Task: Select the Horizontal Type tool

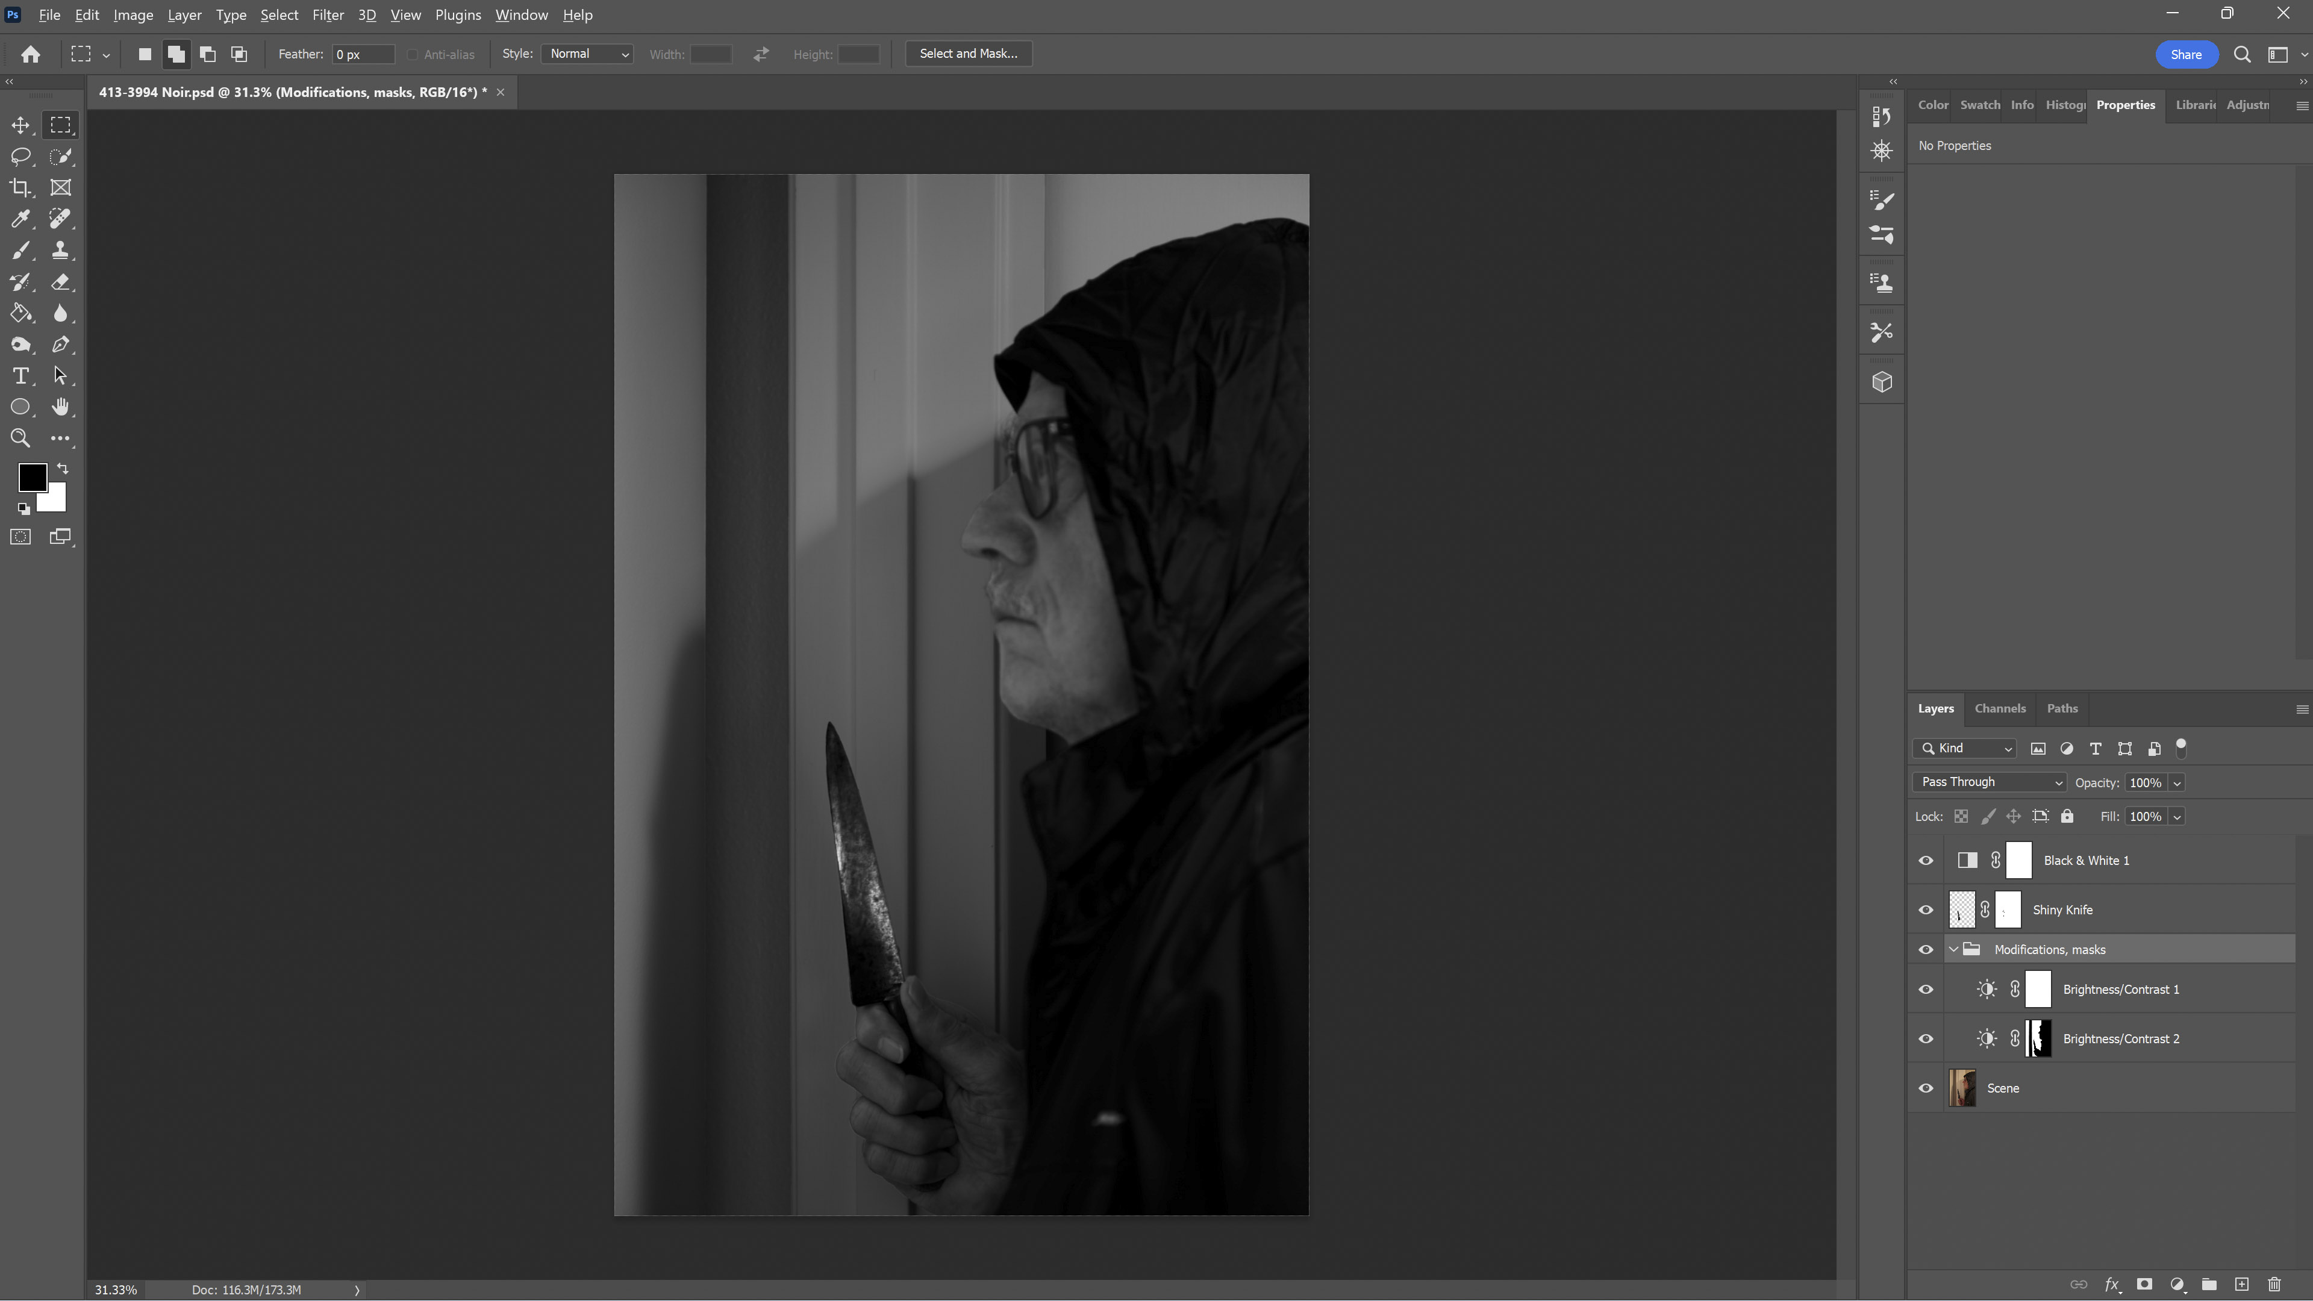Action: (20, 376)
